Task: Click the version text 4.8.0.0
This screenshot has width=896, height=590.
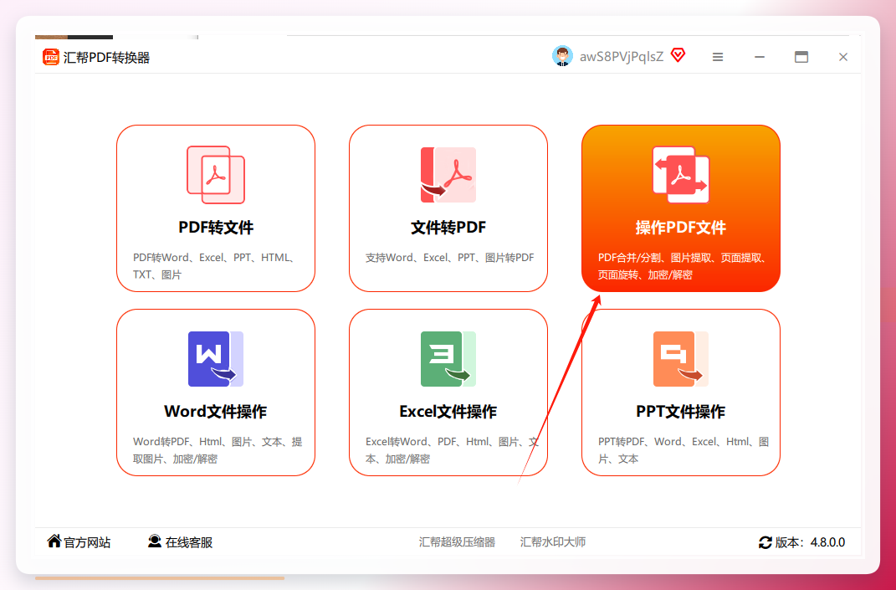Action: tap(827, 542)
